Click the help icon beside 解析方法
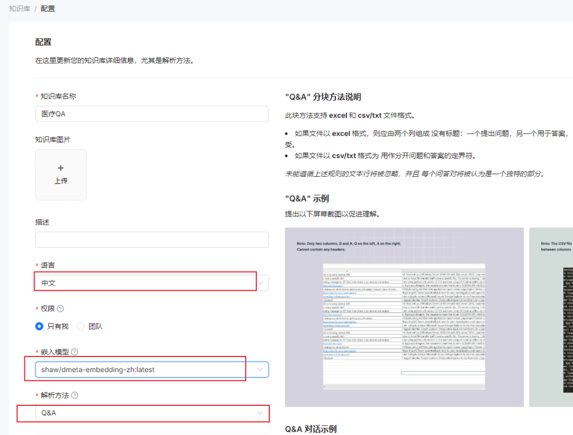The width and height of the screenshot is (573, 435). click(x=74, y=395)
